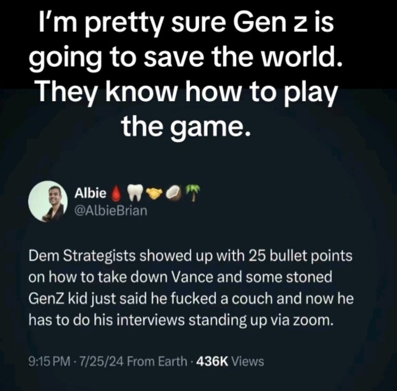Image resolution: width=397 pixels, height=391 pixels.
Task: Open the @AlbieBrian handle
Action: [x=111, y=210]
